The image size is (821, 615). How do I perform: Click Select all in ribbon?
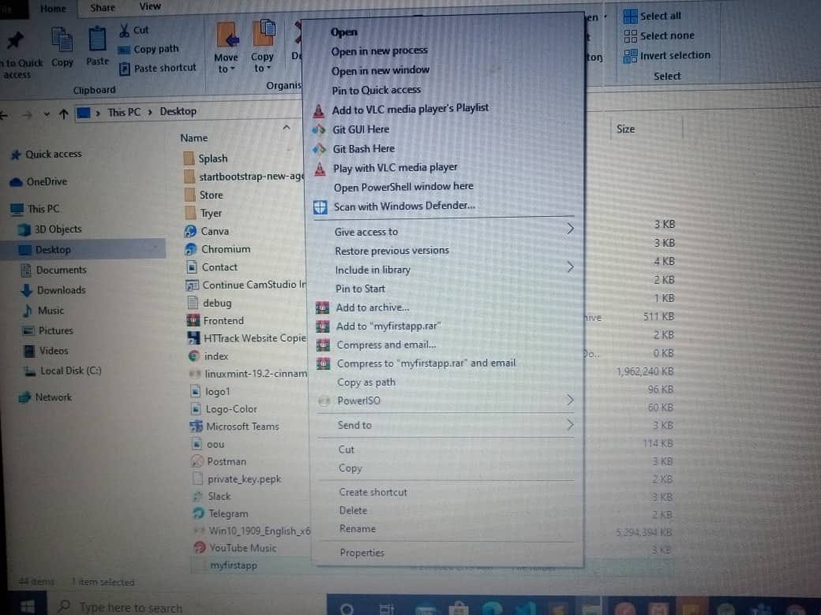click(652, 17)
